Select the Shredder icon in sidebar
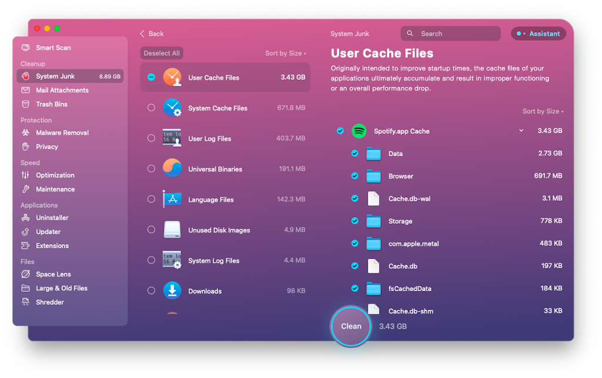602x378 pixels. 25,302
